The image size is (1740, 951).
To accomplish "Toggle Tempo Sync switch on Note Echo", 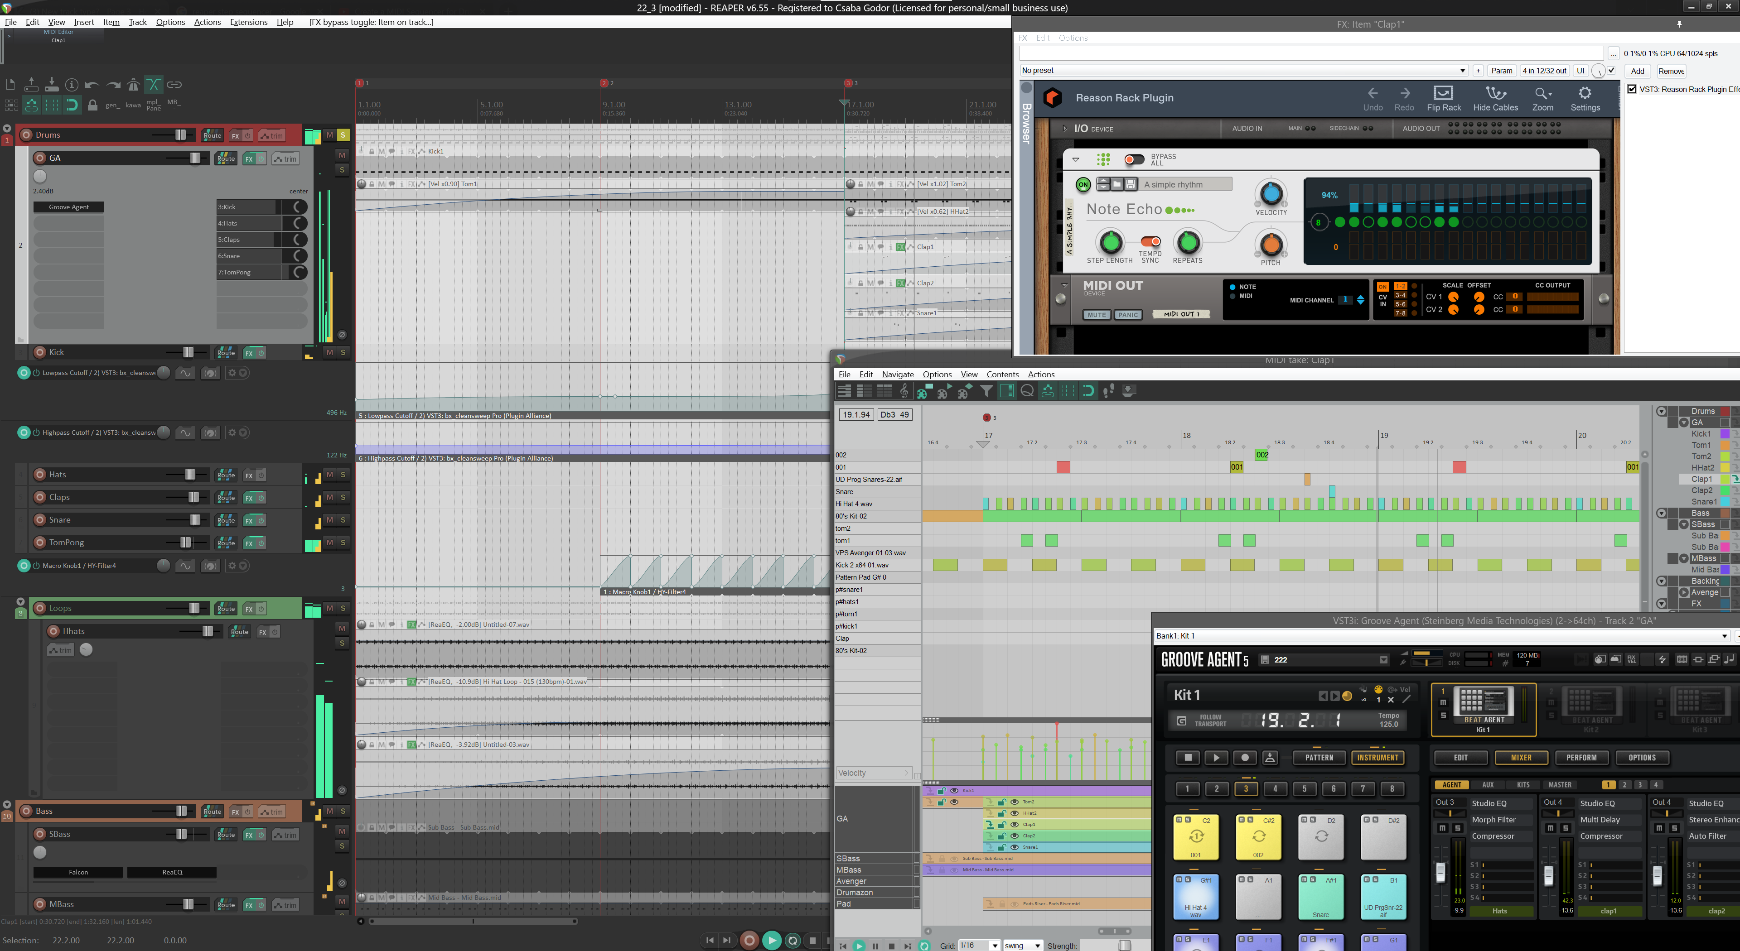I will pyautogui.click(x=1150, y=242).
